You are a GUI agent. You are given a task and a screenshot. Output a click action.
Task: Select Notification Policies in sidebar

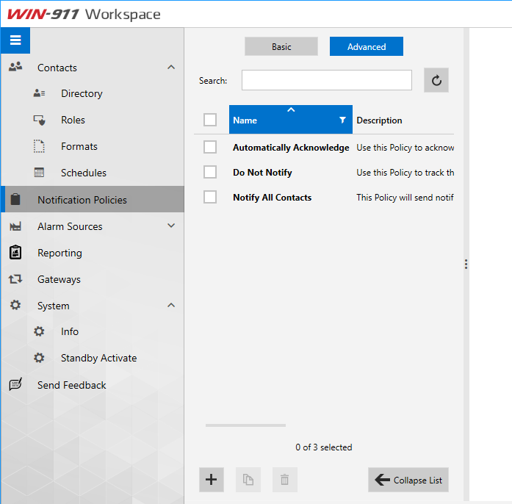coord(93,199)
